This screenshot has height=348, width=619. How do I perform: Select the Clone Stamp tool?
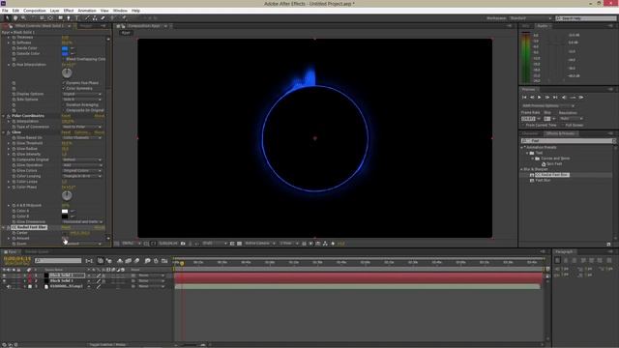click(x=95, y=18)
